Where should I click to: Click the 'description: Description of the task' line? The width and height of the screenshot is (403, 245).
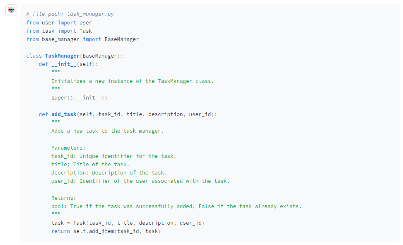click(109, 172)
